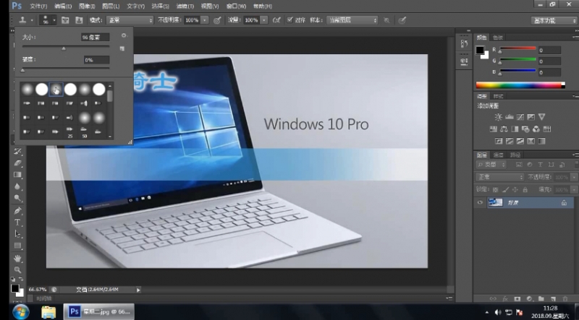Select the Gradient tool
Viewport: 579px width, 320px height.
pyautogui.click(x=17, y=175)
